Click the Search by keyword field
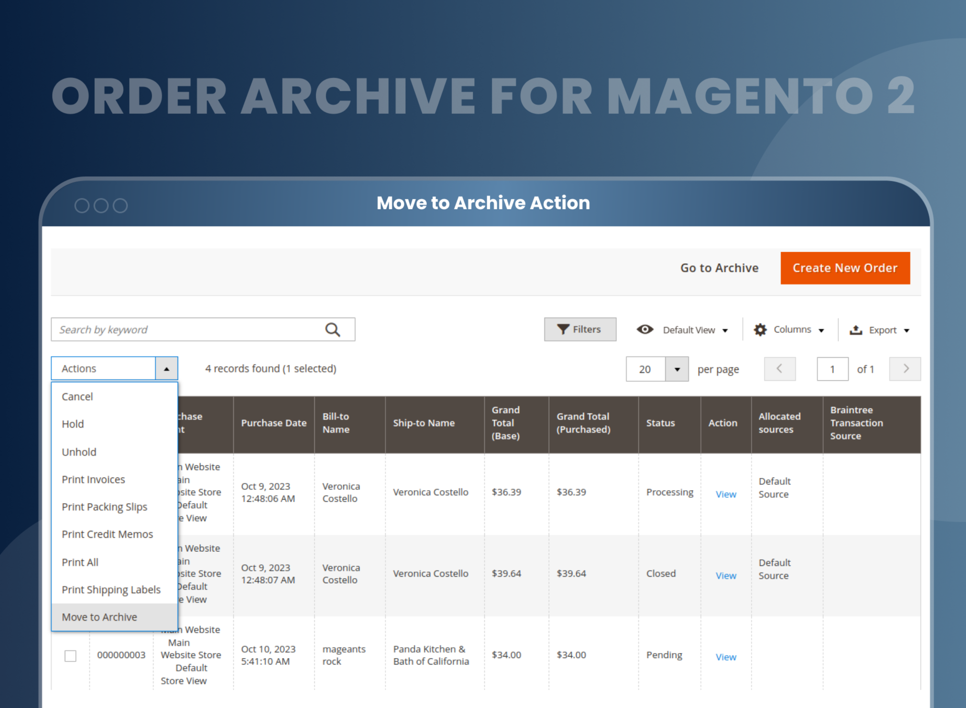 click(x=203, y=329)
